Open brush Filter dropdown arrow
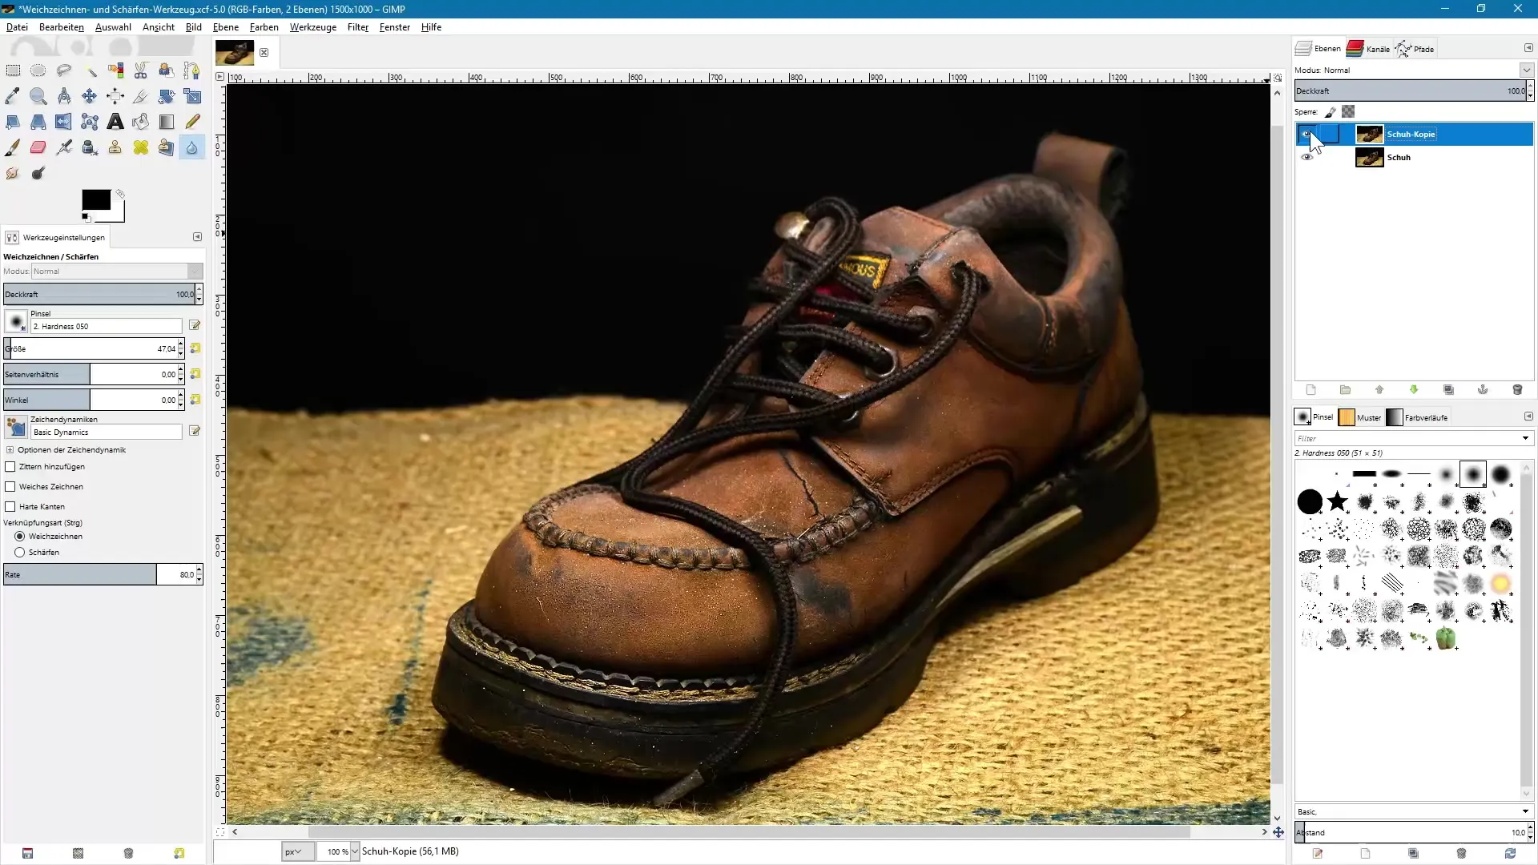1538x865 pixels. [x=1525, y=439]
